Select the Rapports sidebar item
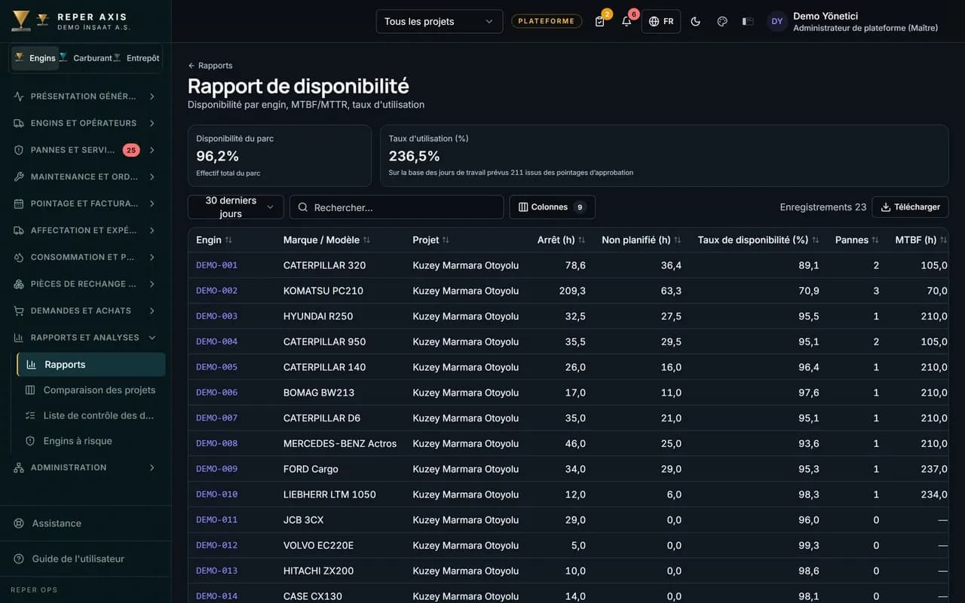The image size is (965, 603). (91, 364)
